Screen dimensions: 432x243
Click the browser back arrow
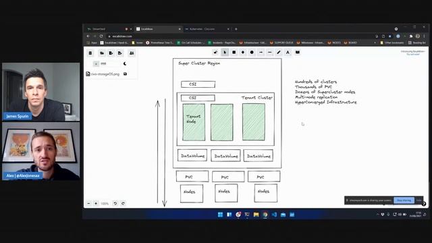click(88, 36)
